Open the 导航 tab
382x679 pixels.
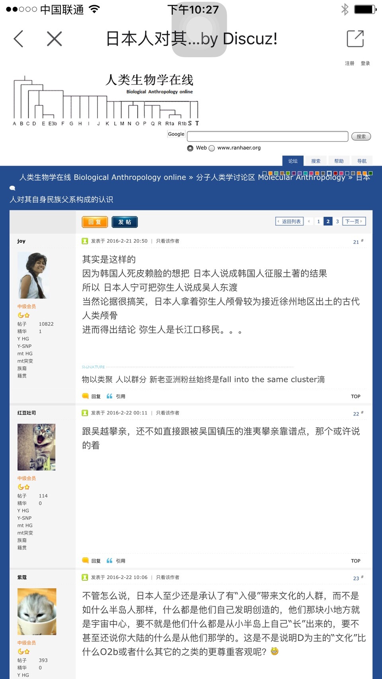pyautogui.click(x=362, y=161)
